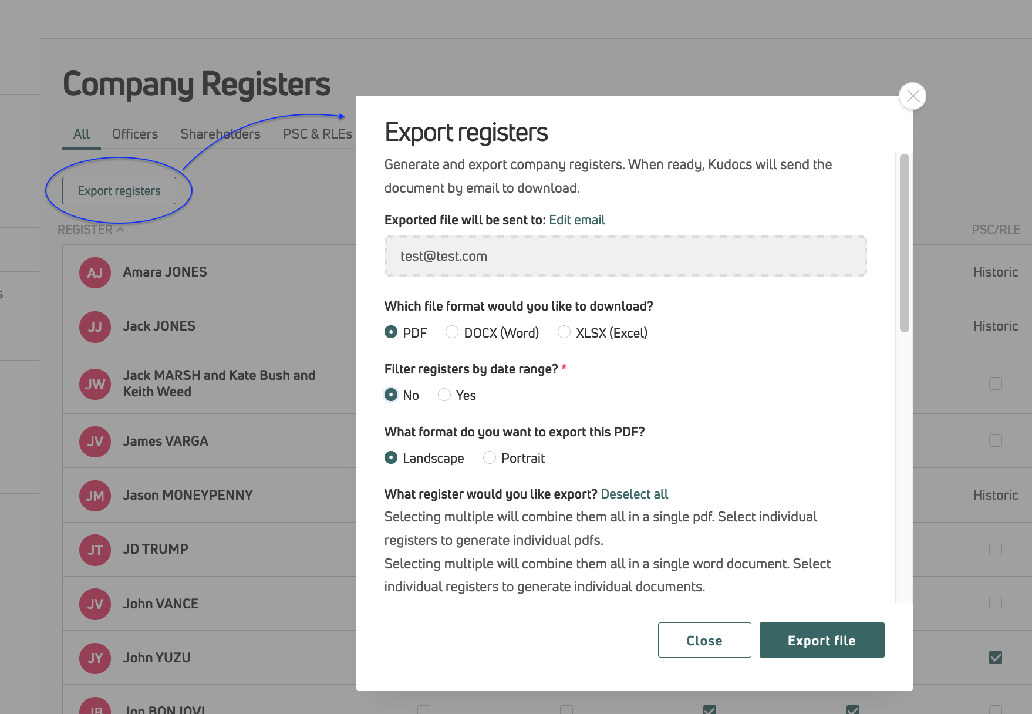Screen dimensions: 1032x714
Task: Select XLSX (Excel) file format
Action: pyautogui.click(x=564, y=332)
